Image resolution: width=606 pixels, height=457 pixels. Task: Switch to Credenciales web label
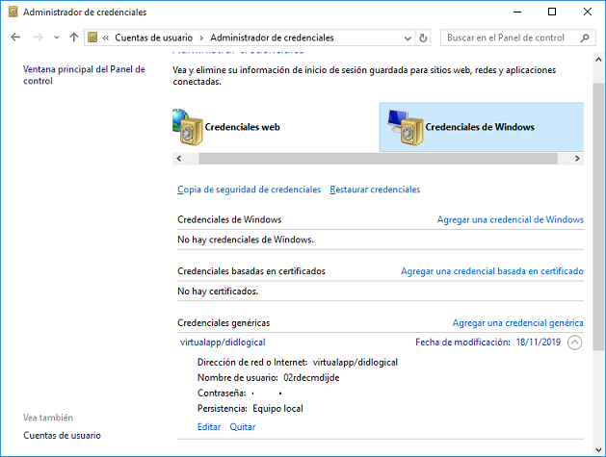pyautogui.click(x=243, y=127)
